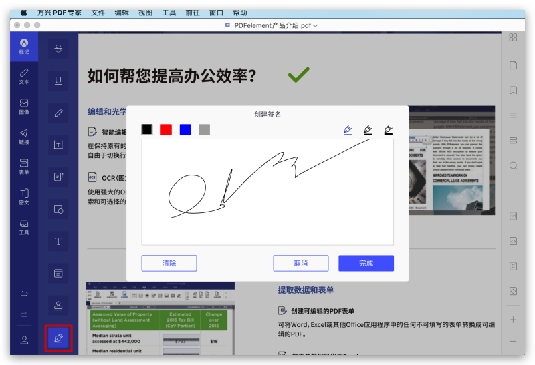Choose the red signature color swatch

pyautogui.click(x=166, y=129)
